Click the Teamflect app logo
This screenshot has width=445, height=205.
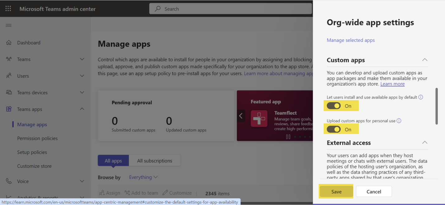pyautogui.click(x=259, y=118)
